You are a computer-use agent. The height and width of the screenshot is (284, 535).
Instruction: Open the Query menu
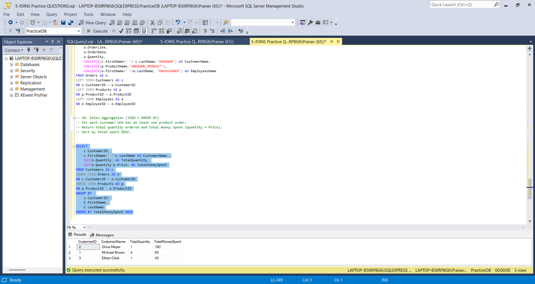point(51,14)
